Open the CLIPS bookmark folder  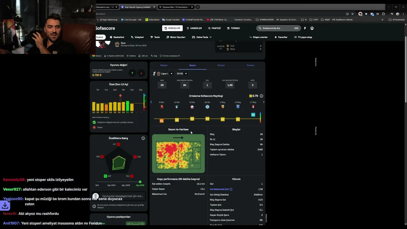(314, 20)
